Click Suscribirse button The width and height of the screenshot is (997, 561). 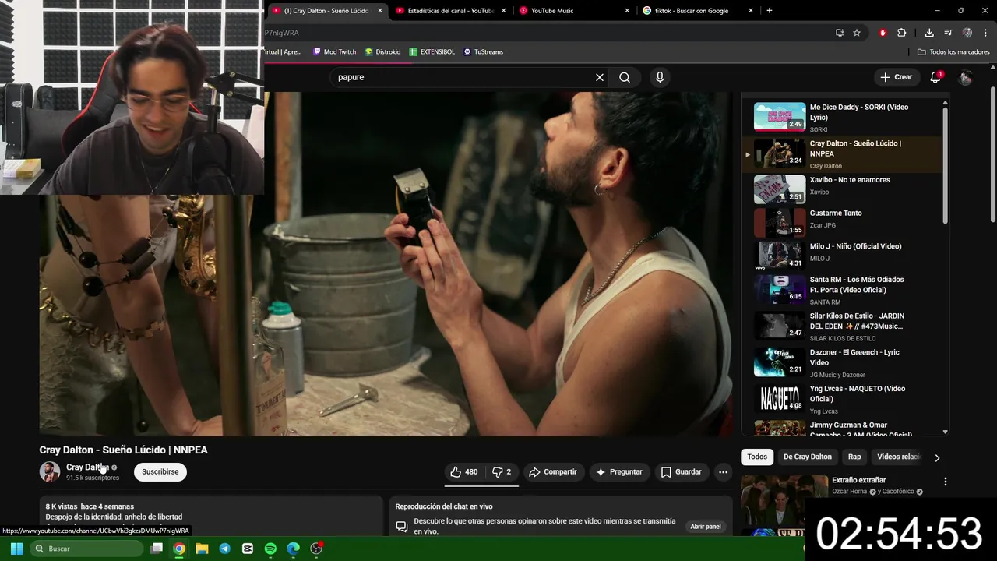point(160,471)
